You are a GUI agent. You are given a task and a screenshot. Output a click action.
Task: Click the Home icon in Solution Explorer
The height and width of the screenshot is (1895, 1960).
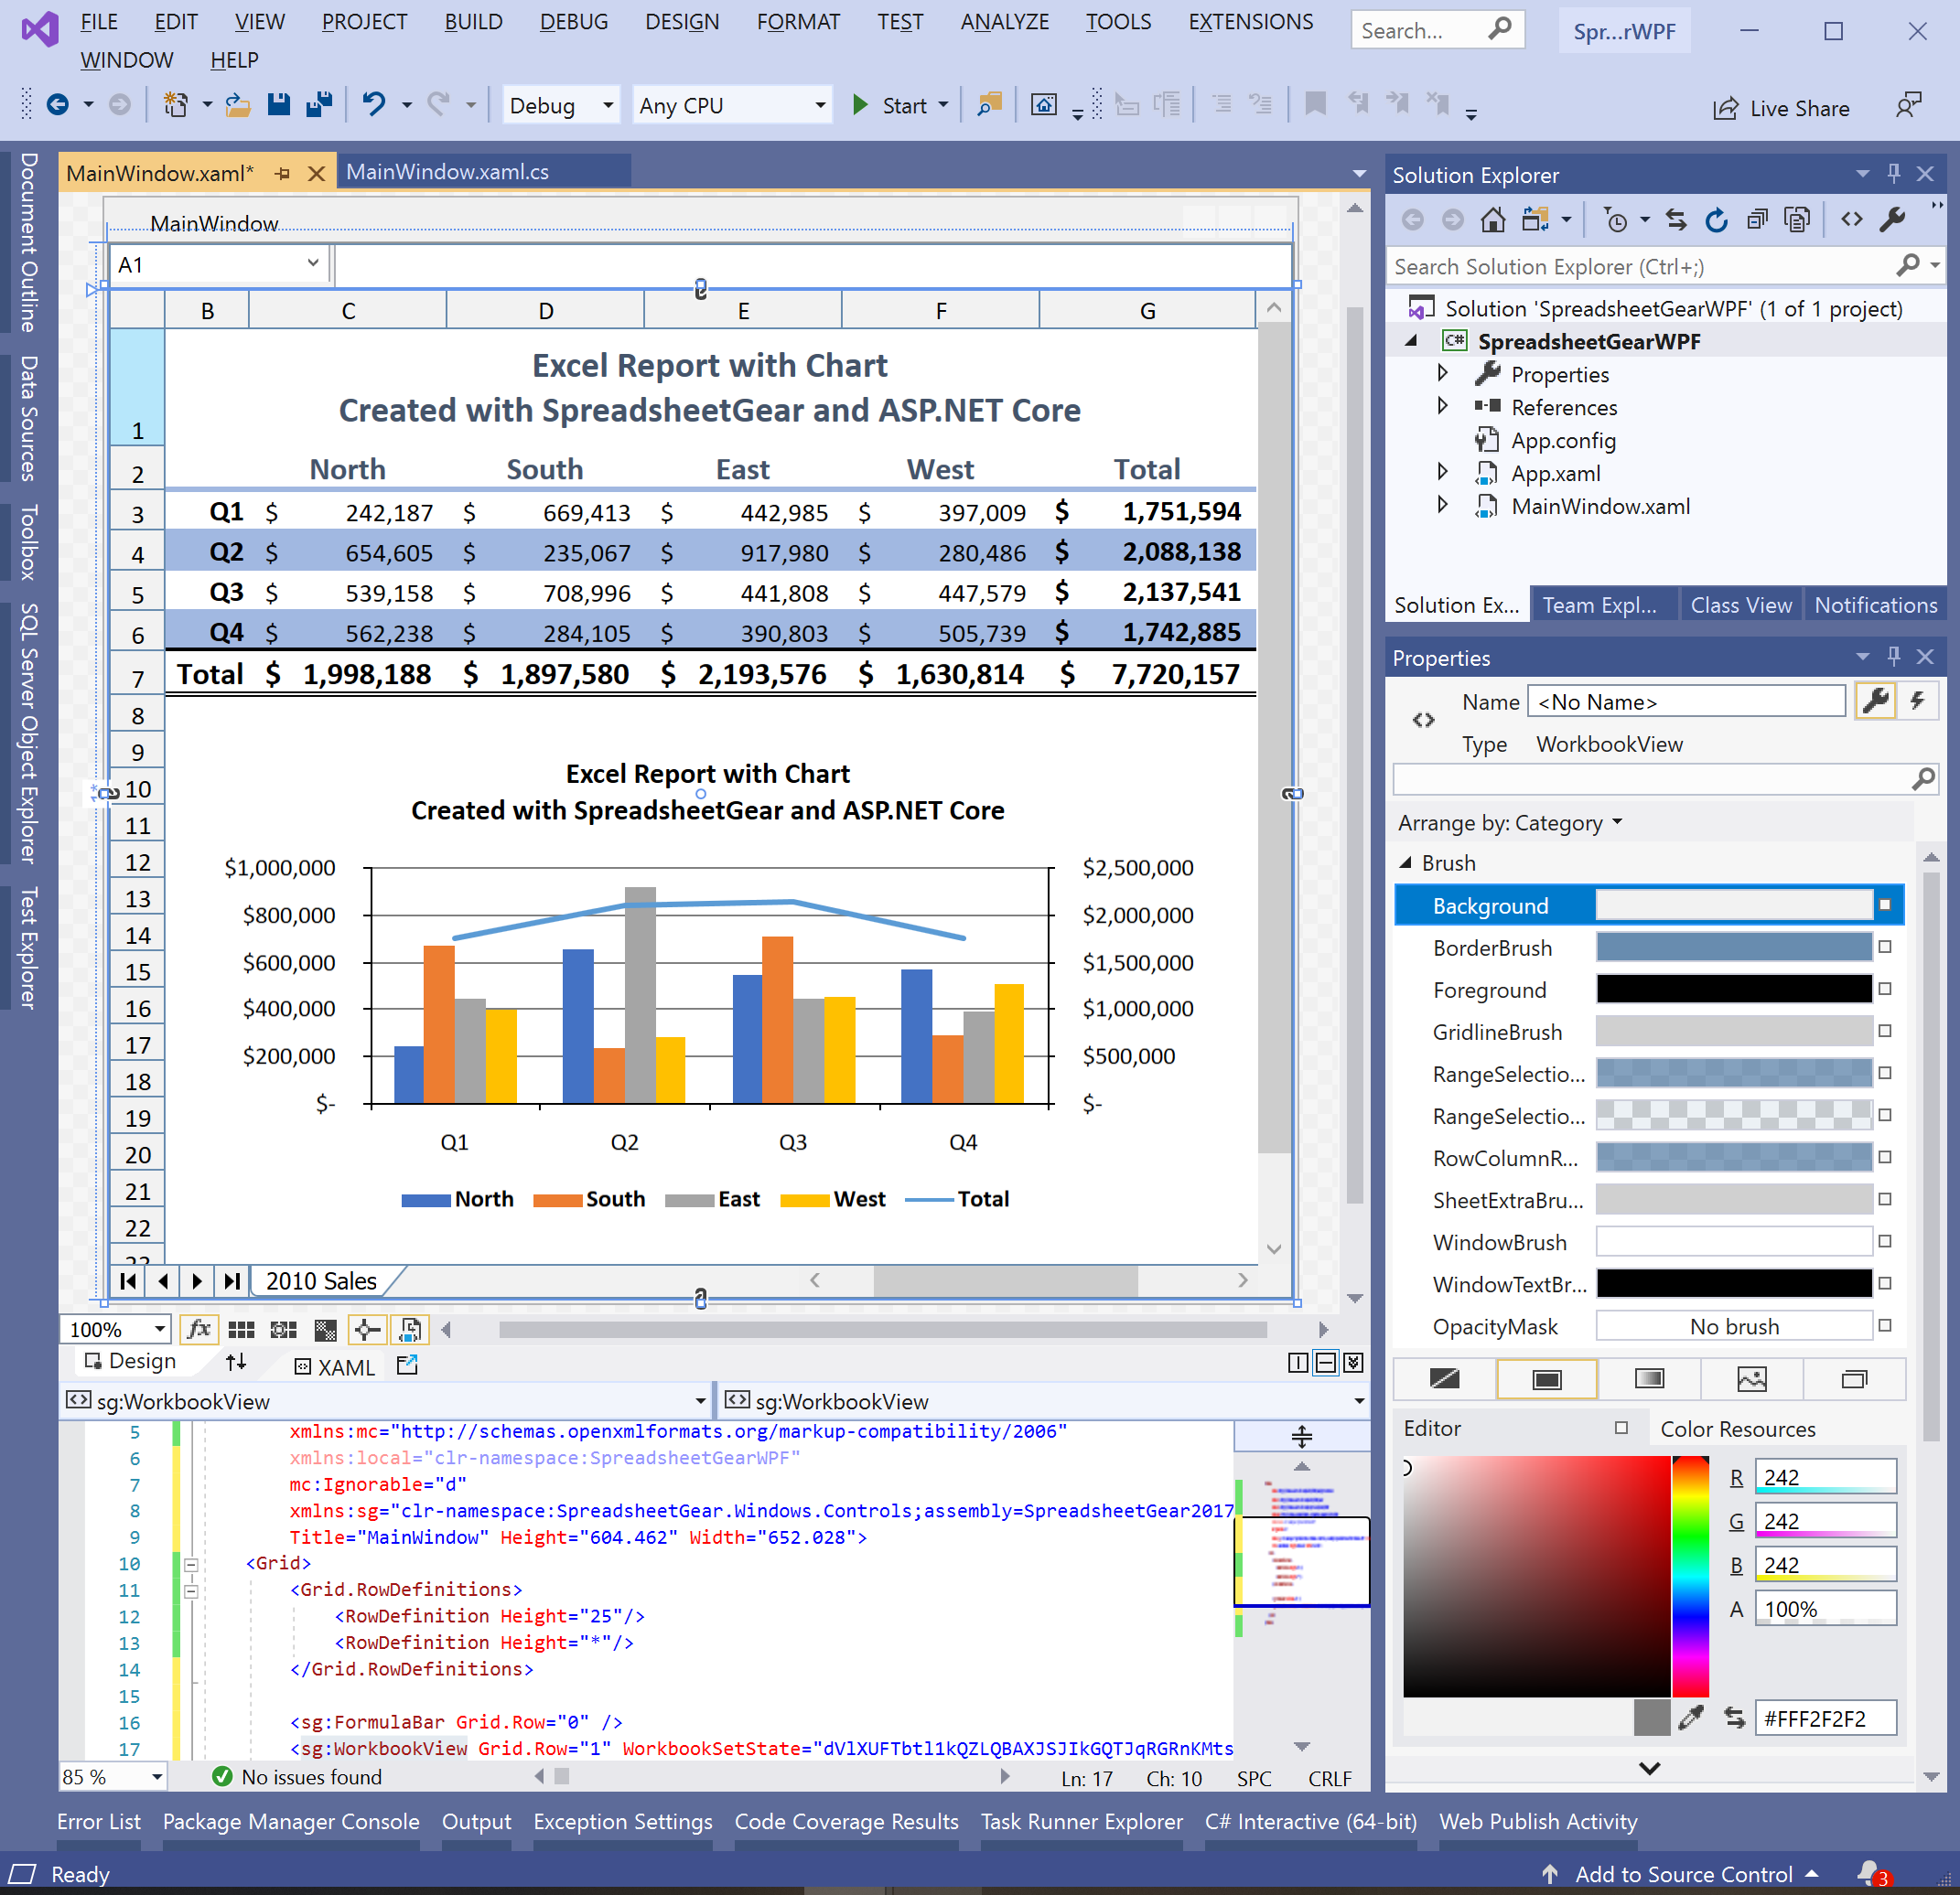1492,219
